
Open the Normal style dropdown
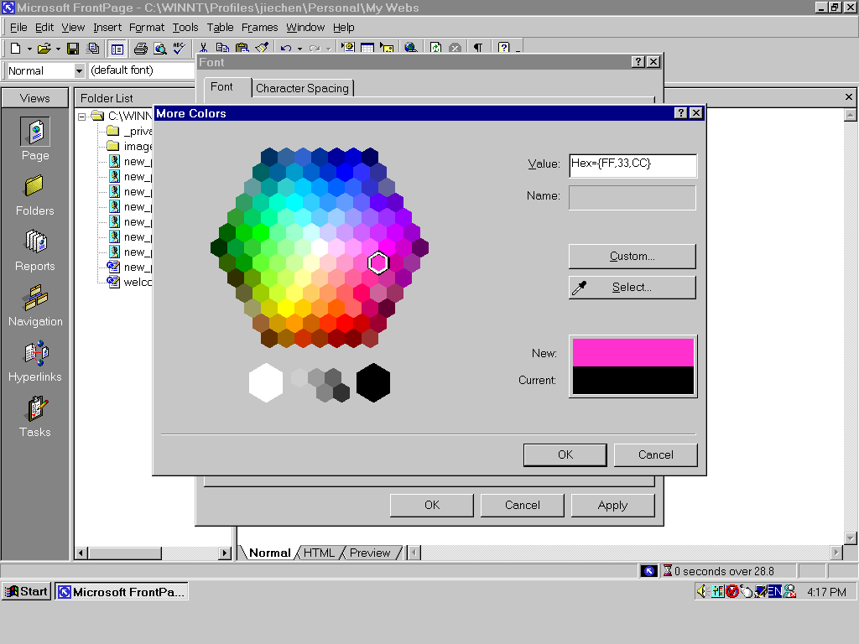click(80, 71)
